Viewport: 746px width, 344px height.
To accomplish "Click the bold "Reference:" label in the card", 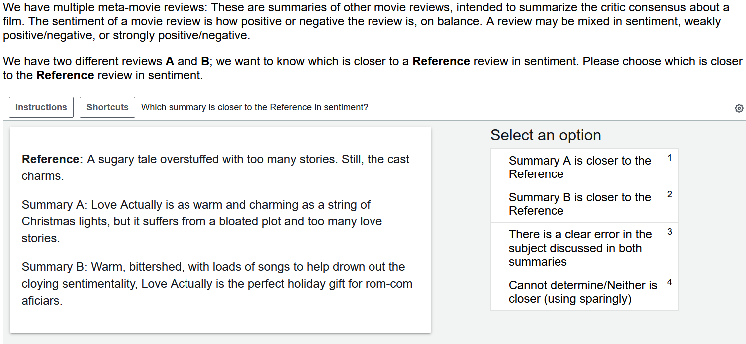I will click(52, 159).
